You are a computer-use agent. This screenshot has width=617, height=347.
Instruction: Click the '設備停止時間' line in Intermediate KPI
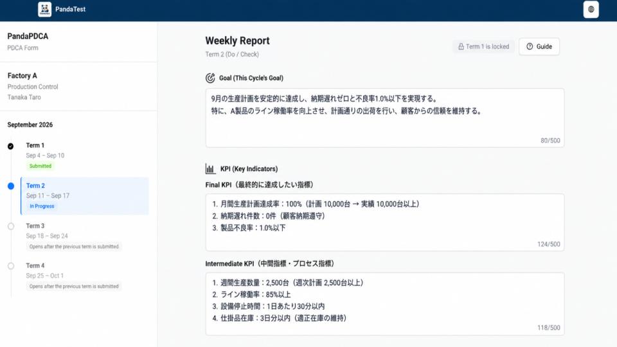pyautogui.click(x=269, y=307)
